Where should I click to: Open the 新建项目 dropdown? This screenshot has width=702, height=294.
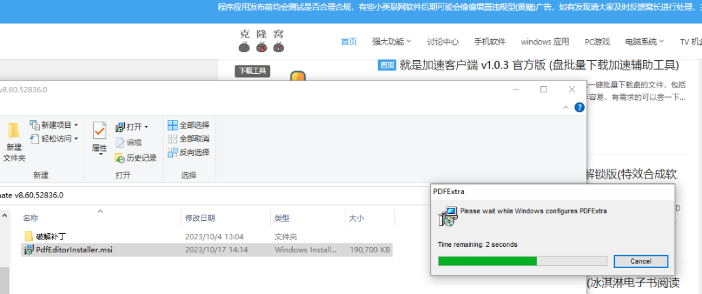[54, 124]
